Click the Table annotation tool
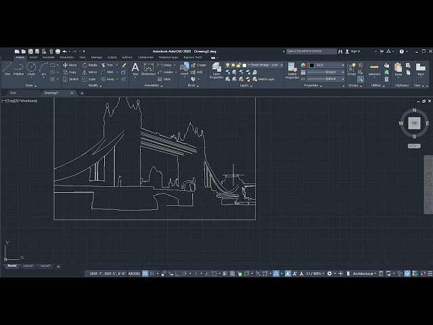Viewport: 433px width, 325px height. [164, 79]
